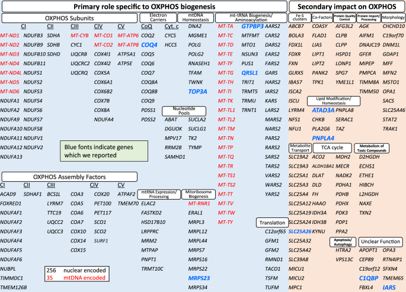The height and width of the screenshot is (292, 406).
Task: Click the '35 mtDNA encoded' red count
Action: click(76, 278)
